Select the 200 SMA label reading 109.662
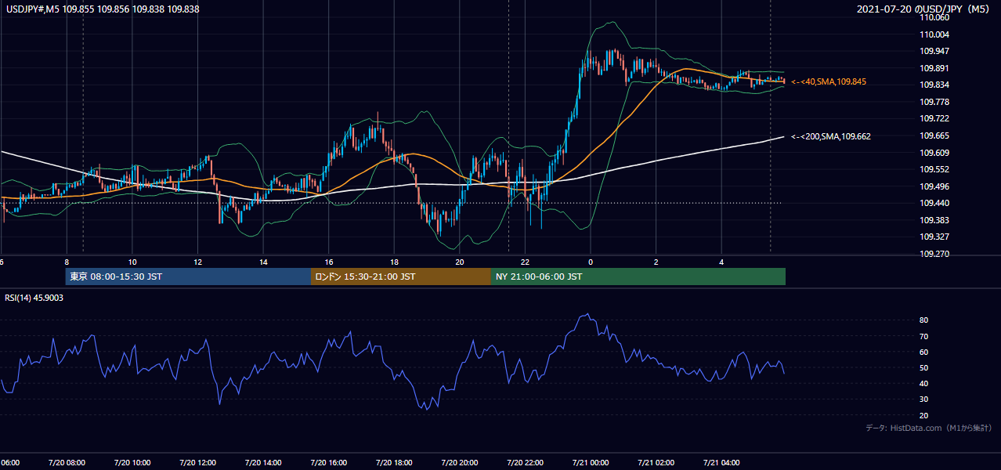 pyautogui.click(x=831, y=136)
